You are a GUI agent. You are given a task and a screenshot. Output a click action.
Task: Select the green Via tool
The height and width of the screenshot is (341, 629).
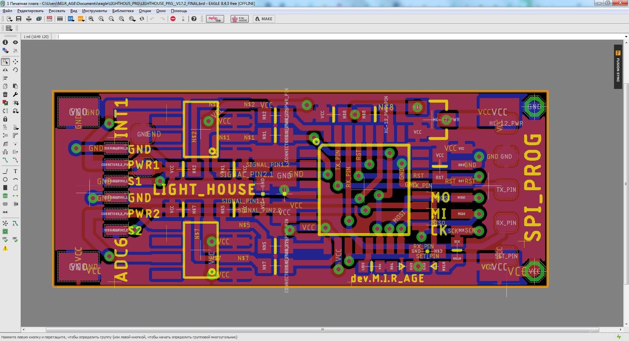(5, 196)
